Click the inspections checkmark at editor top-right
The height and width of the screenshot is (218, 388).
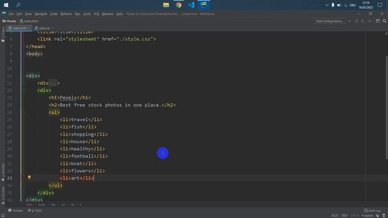click(x=386, y=33)
